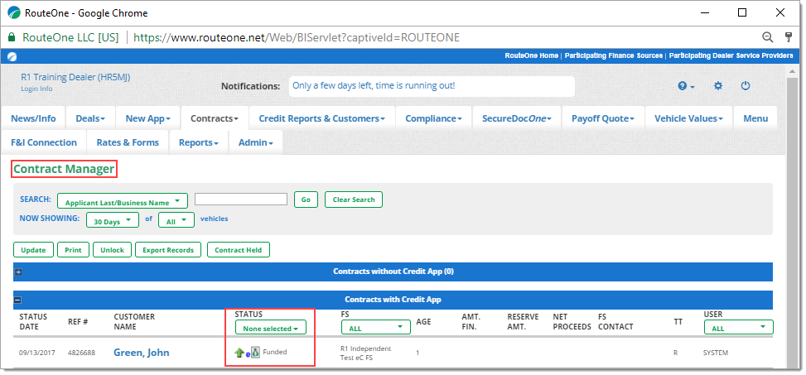Click the R1 Independent Test eC FS cell
This screenshot has height=375, width=806.
pyautogui.click(x=365, y=353)
